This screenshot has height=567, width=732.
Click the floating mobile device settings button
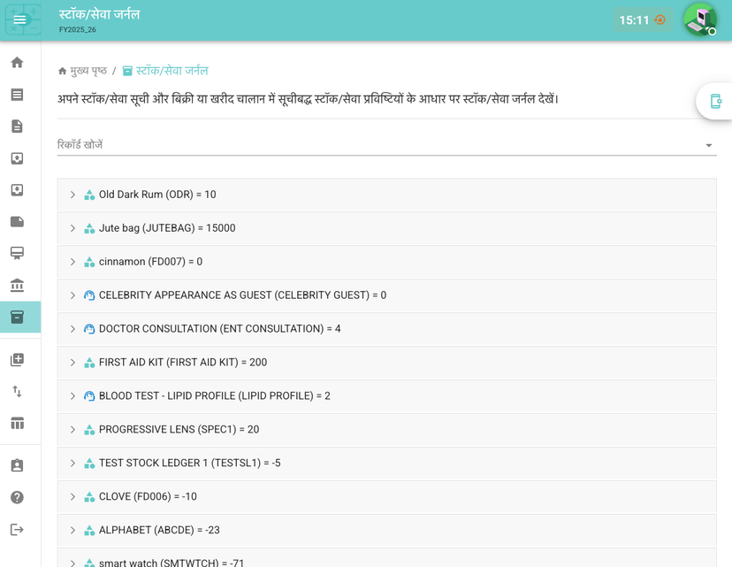tap(715, 102)
